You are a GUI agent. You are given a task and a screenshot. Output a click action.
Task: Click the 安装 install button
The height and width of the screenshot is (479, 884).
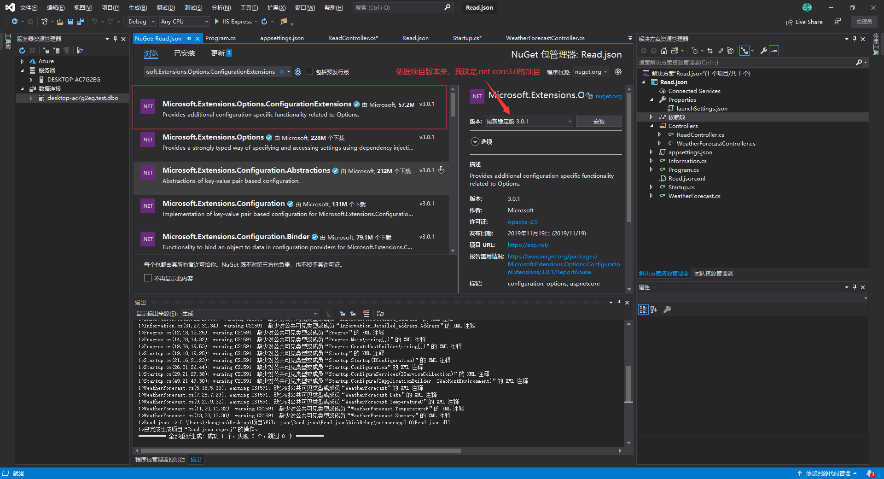click(x=599, y=122)
